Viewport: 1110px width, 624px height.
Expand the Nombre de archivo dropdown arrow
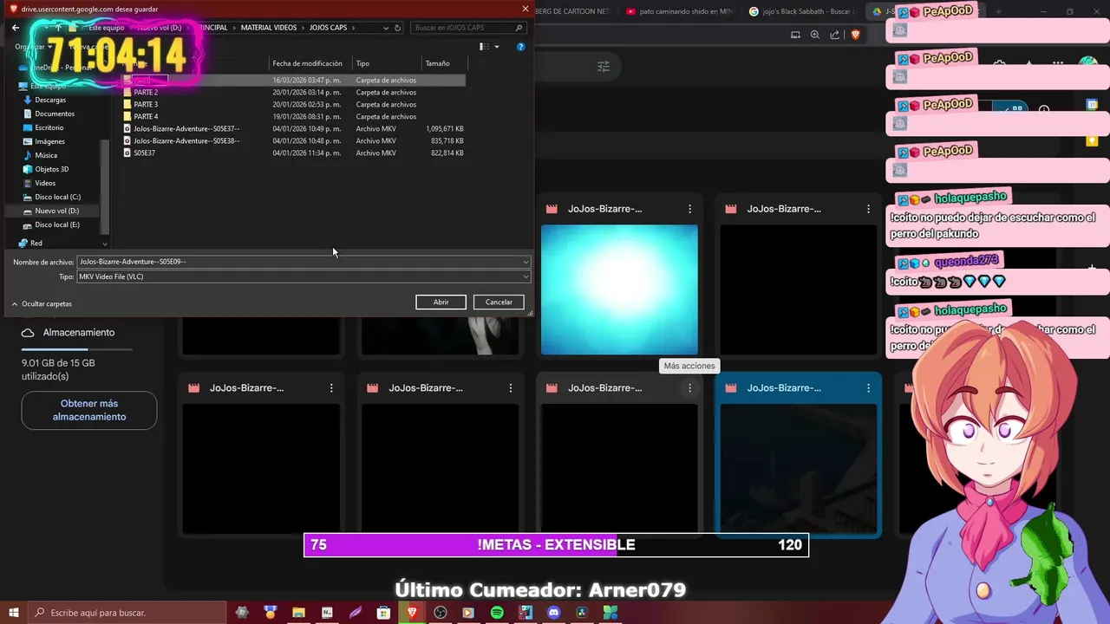click(x=526, y=262)
